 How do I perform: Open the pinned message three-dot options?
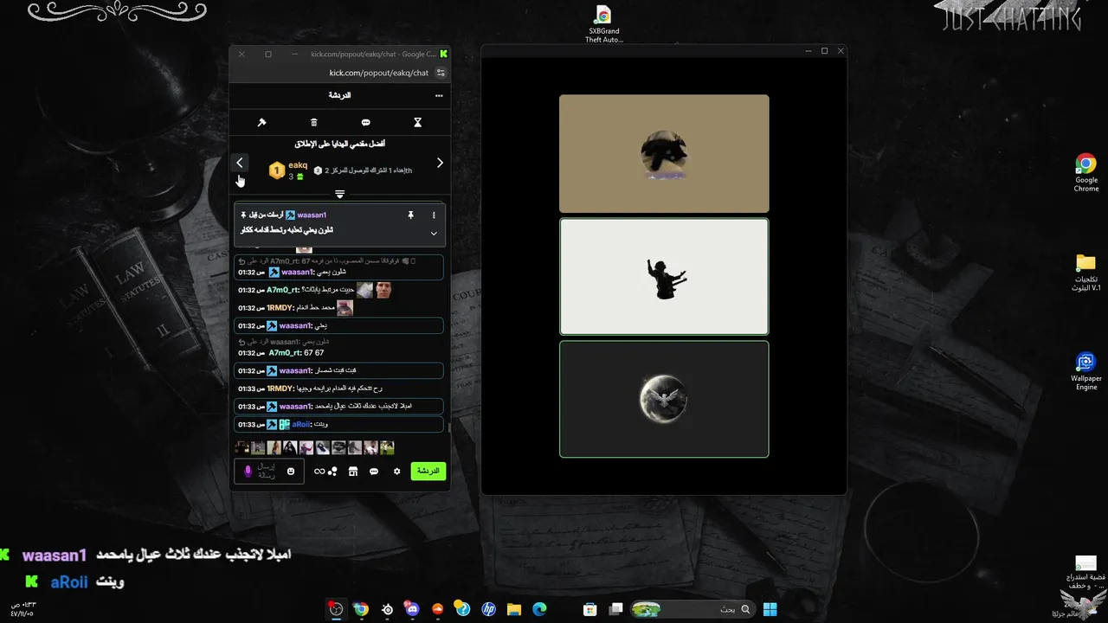pyautogui.click(x=434, y=215)
